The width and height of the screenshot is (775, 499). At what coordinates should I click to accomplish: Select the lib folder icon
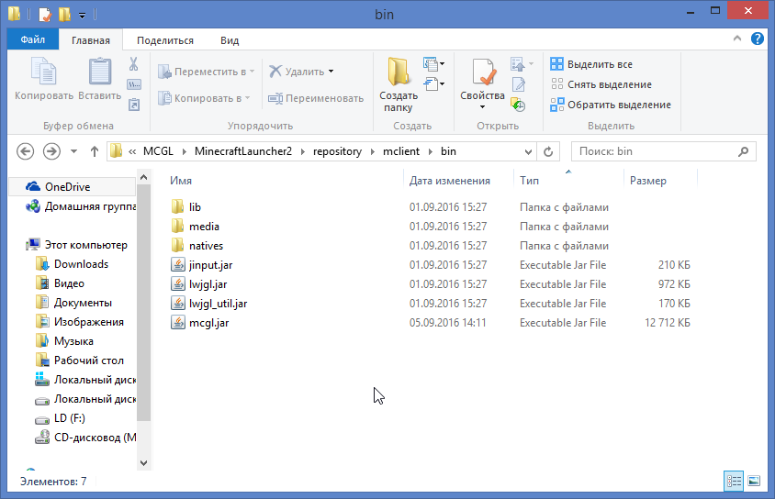pyautogui.click(x=178, y=206)
